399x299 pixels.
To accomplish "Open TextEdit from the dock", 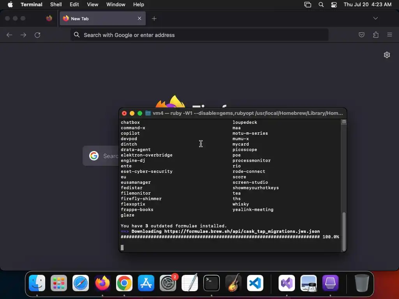I will pos(190,283).
